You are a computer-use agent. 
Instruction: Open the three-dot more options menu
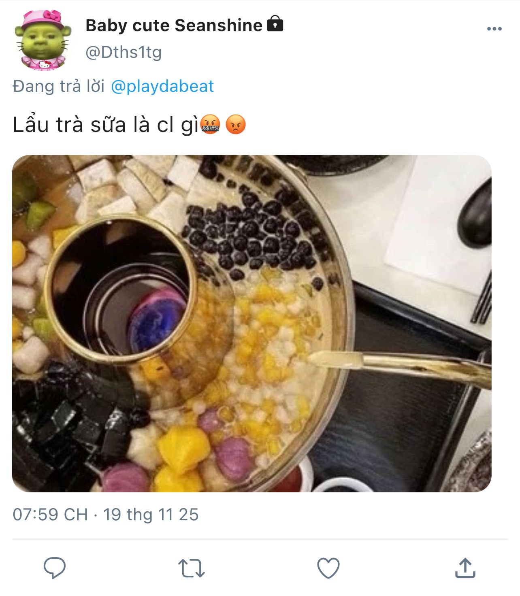point(494,29)
